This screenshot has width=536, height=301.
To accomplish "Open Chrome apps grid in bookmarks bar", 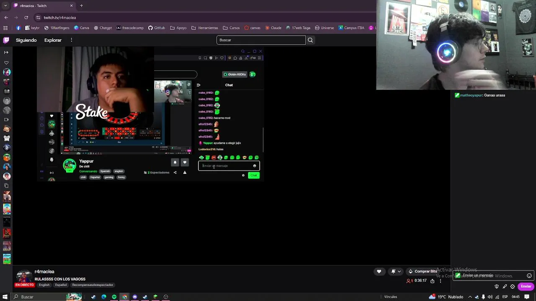I will pos(5,28).
